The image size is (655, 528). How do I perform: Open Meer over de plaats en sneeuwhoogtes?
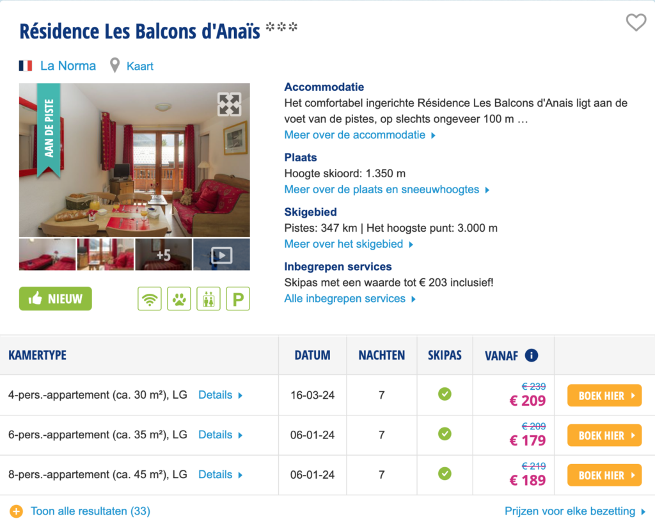tap(386, 189)
